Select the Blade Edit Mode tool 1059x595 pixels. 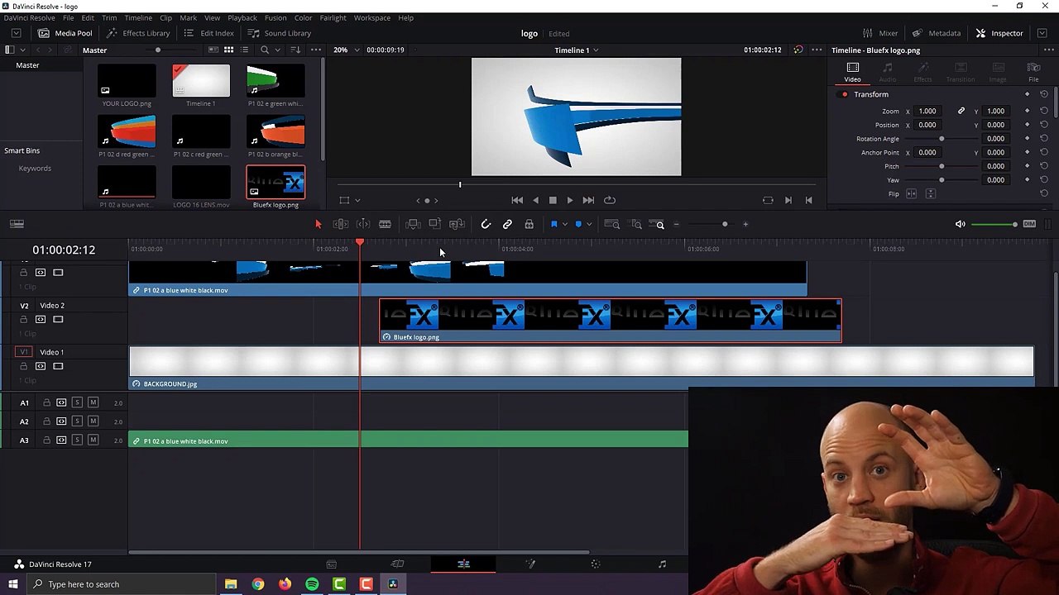coord(385,224)
